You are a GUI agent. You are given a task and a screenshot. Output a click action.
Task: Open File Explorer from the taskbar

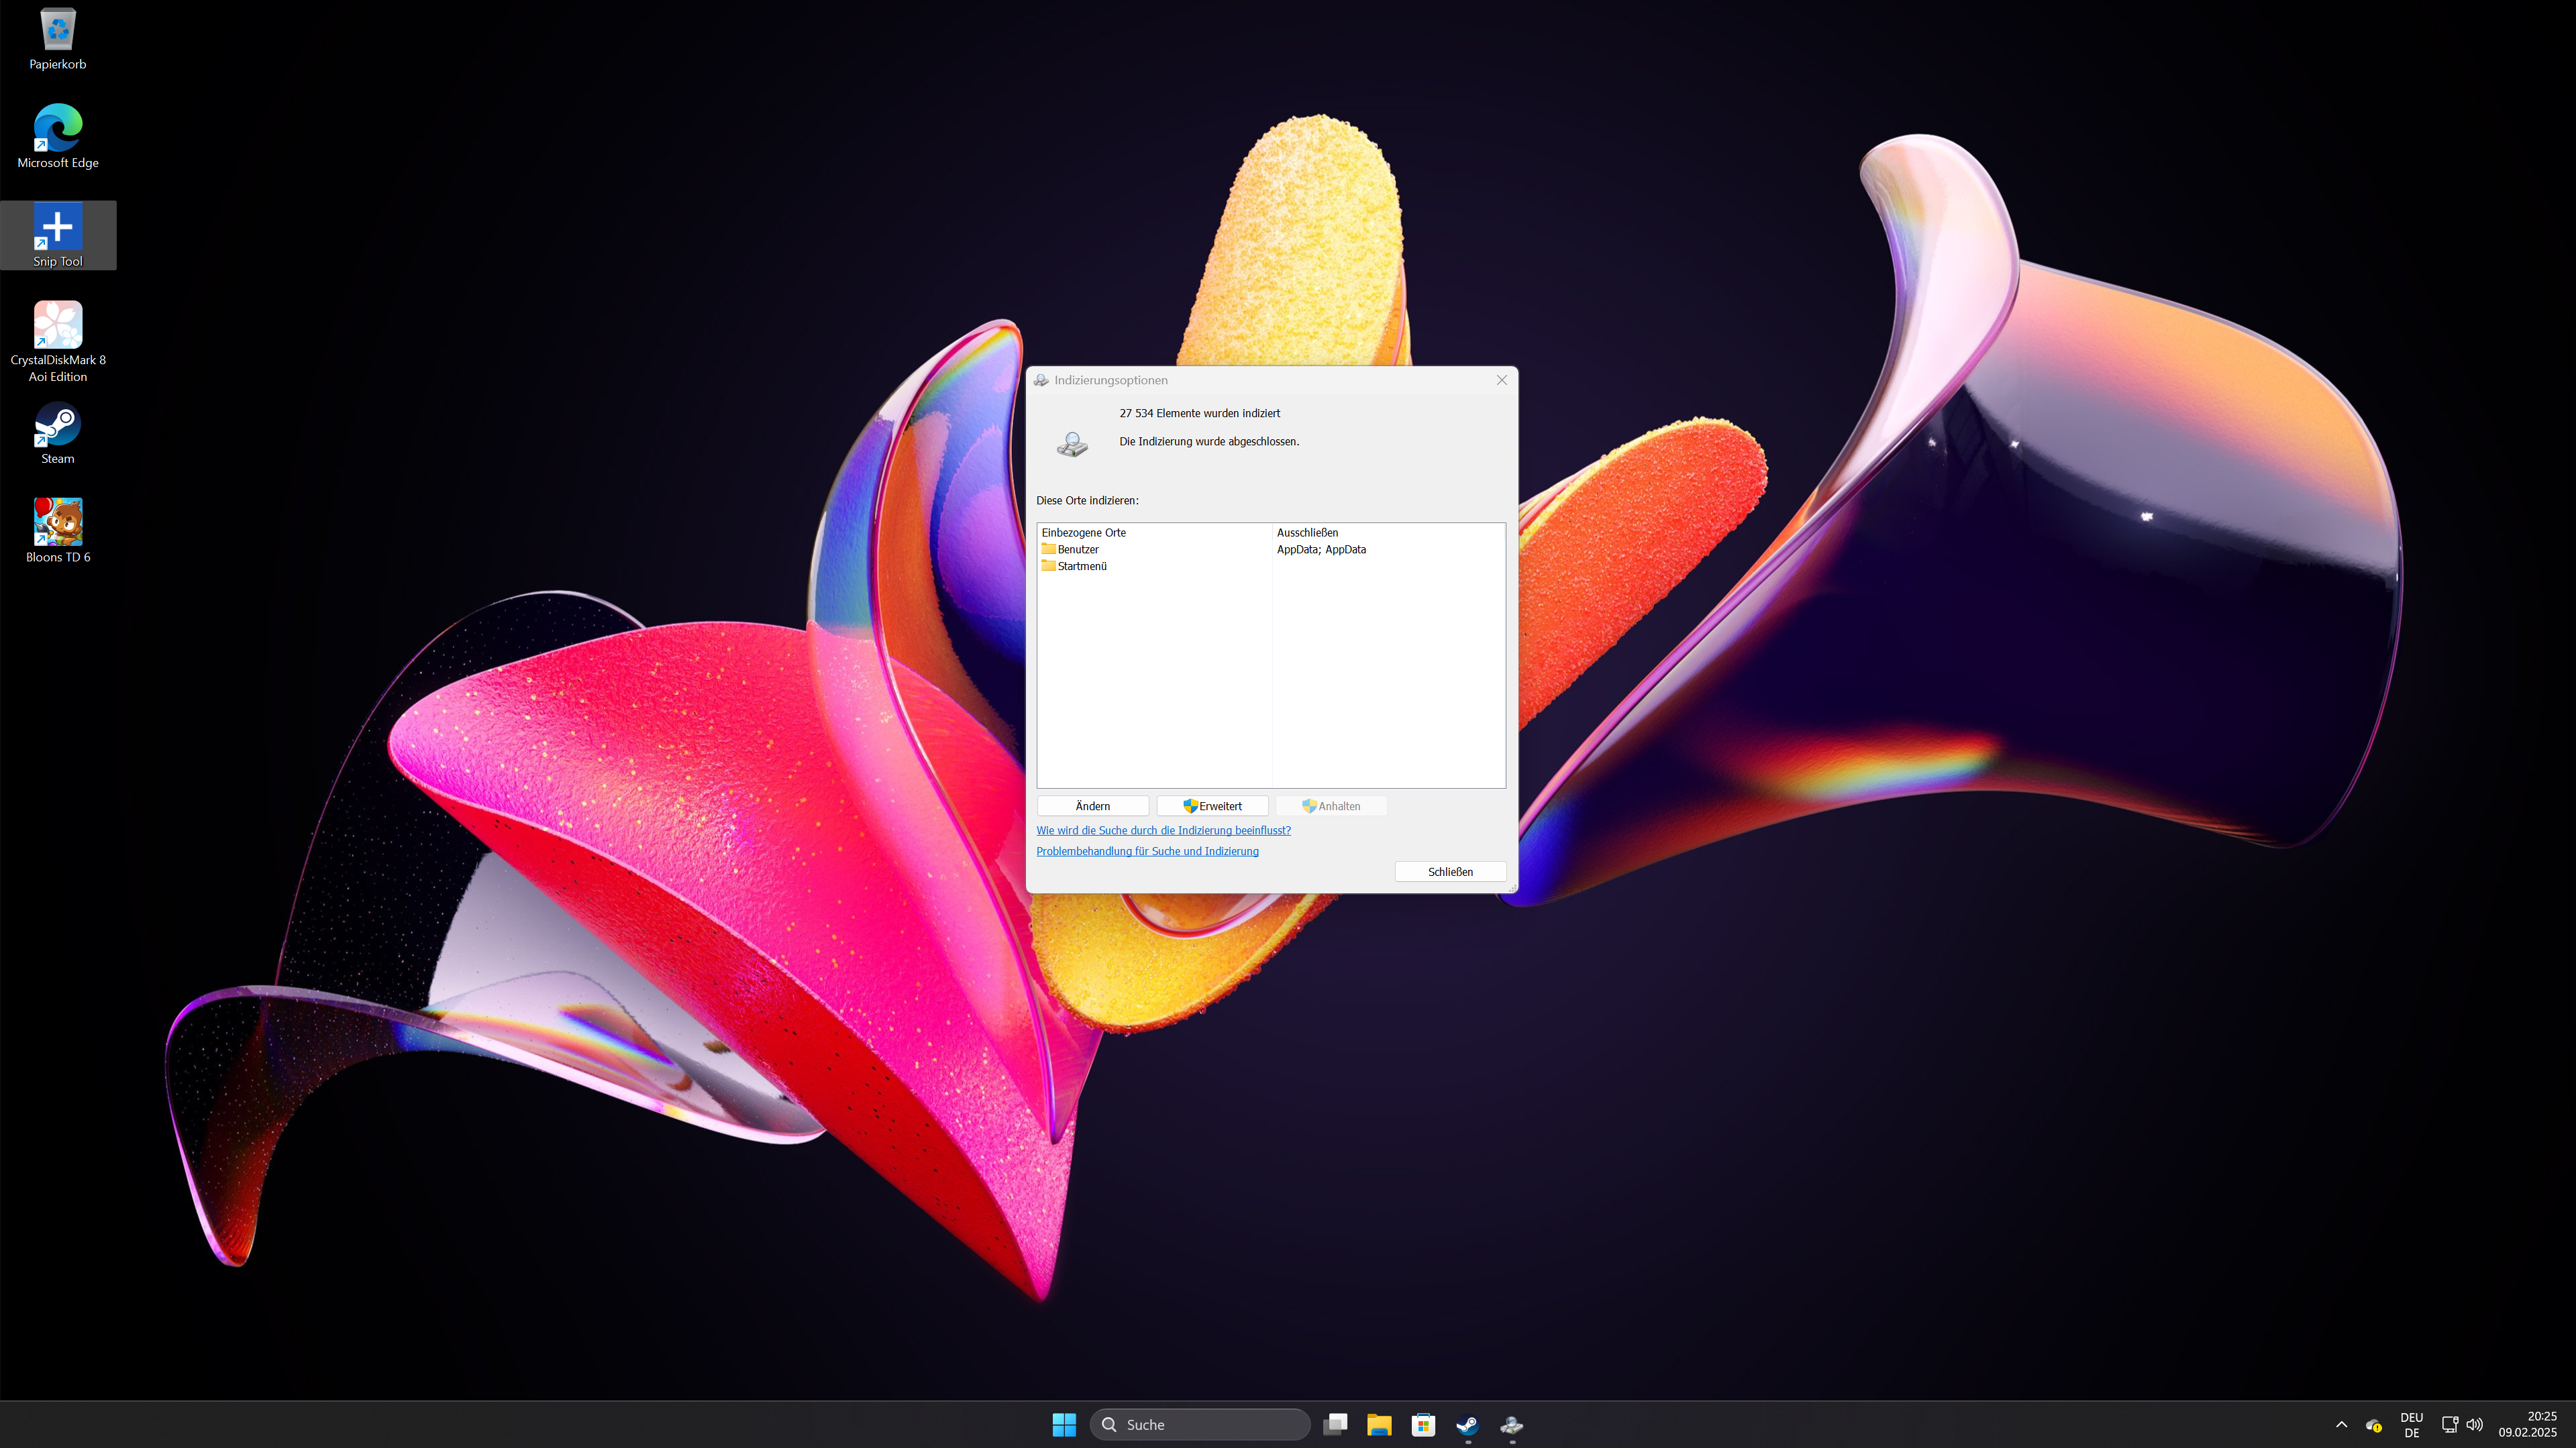coord(1379,1424)
